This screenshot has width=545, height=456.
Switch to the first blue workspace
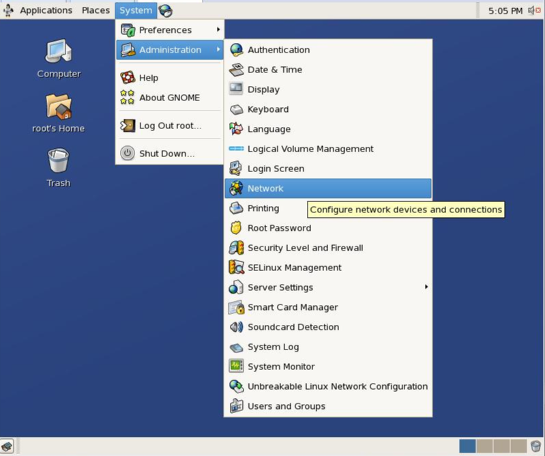[x=467, y=446]
